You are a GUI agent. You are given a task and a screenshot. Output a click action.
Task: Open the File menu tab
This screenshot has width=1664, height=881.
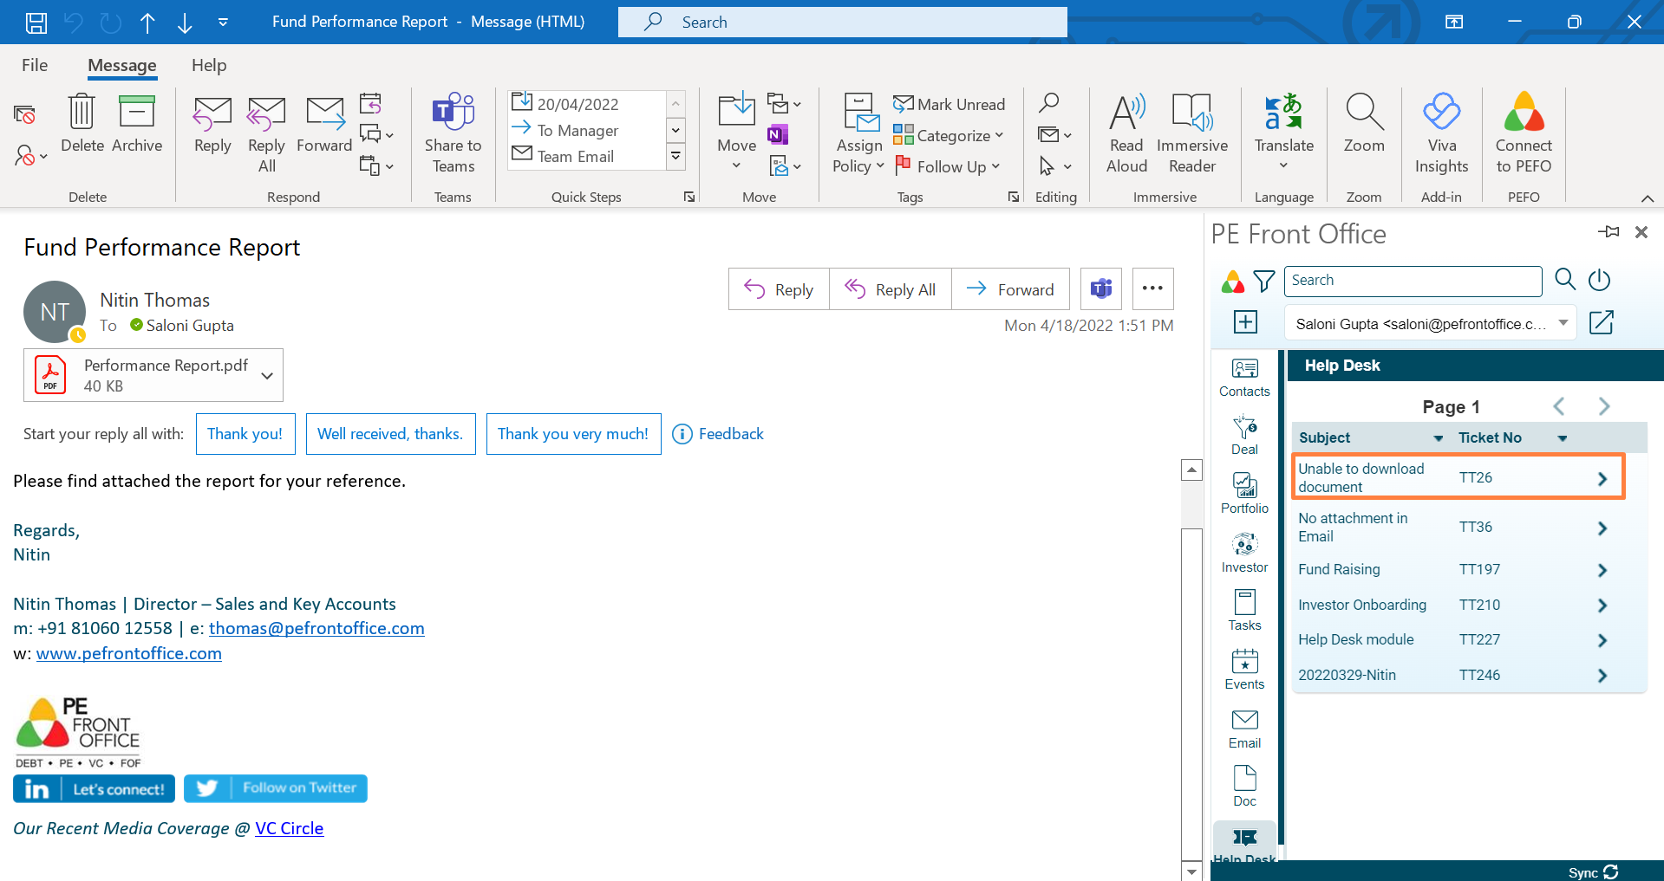coord(35,65)
